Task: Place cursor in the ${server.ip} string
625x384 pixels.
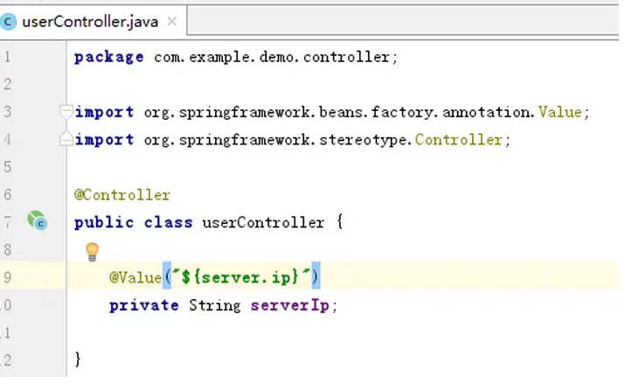Action: coord(240,277)
